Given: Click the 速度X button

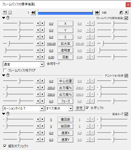Looking at the screenshot, I should point(65,133).
